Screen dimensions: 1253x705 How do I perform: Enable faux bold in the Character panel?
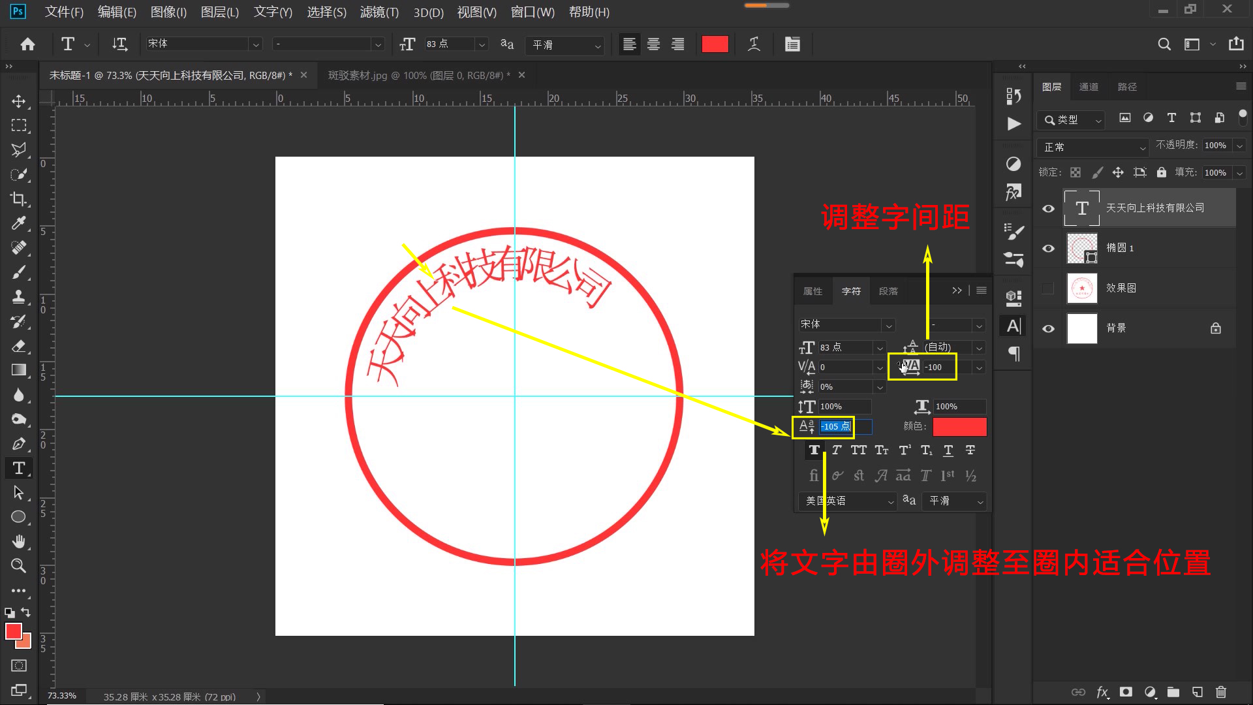pos(814,450)
